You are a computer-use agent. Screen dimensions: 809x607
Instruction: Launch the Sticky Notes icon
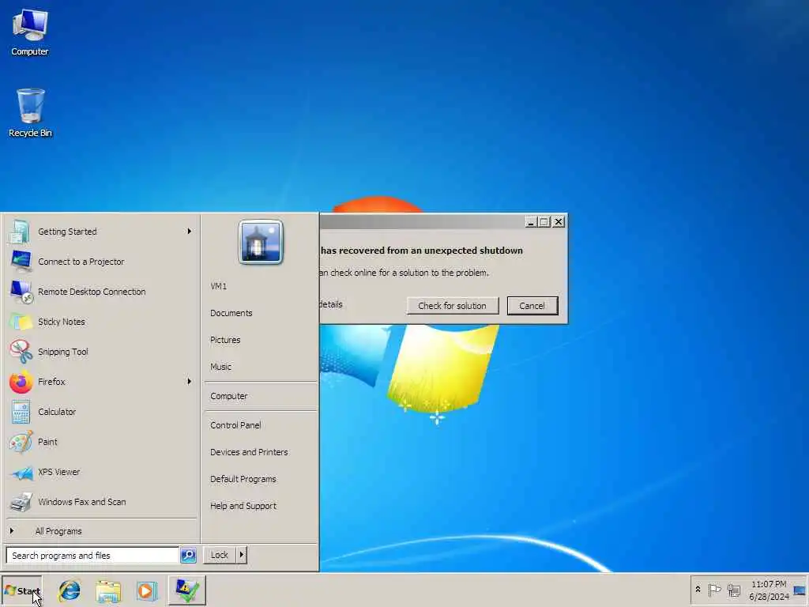tap(20, 322)
